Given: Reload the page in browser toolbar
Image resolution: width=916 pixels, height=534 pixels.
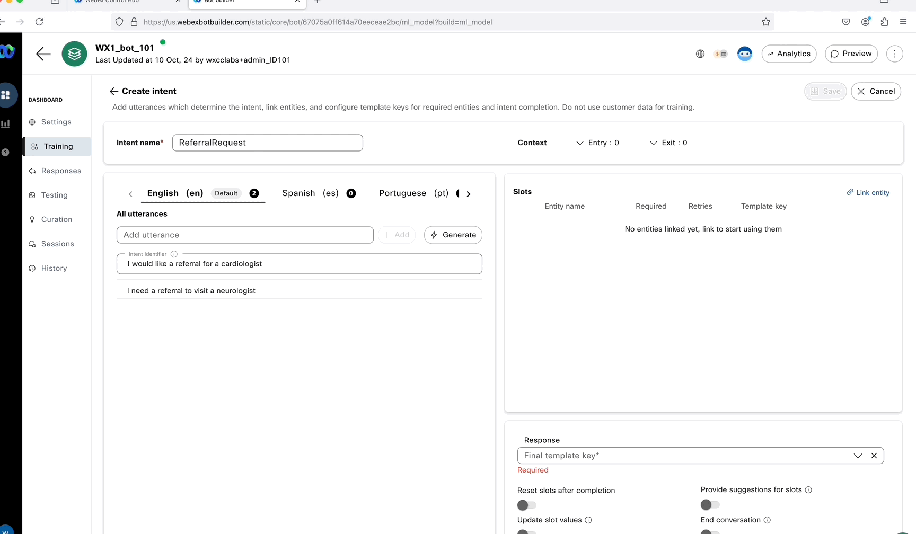Looking at the screenshot, I should point(39,22).
